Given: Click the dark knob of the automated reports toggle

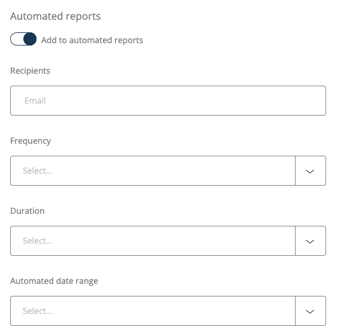Looking at the screenshot, I should click(30, 40).
